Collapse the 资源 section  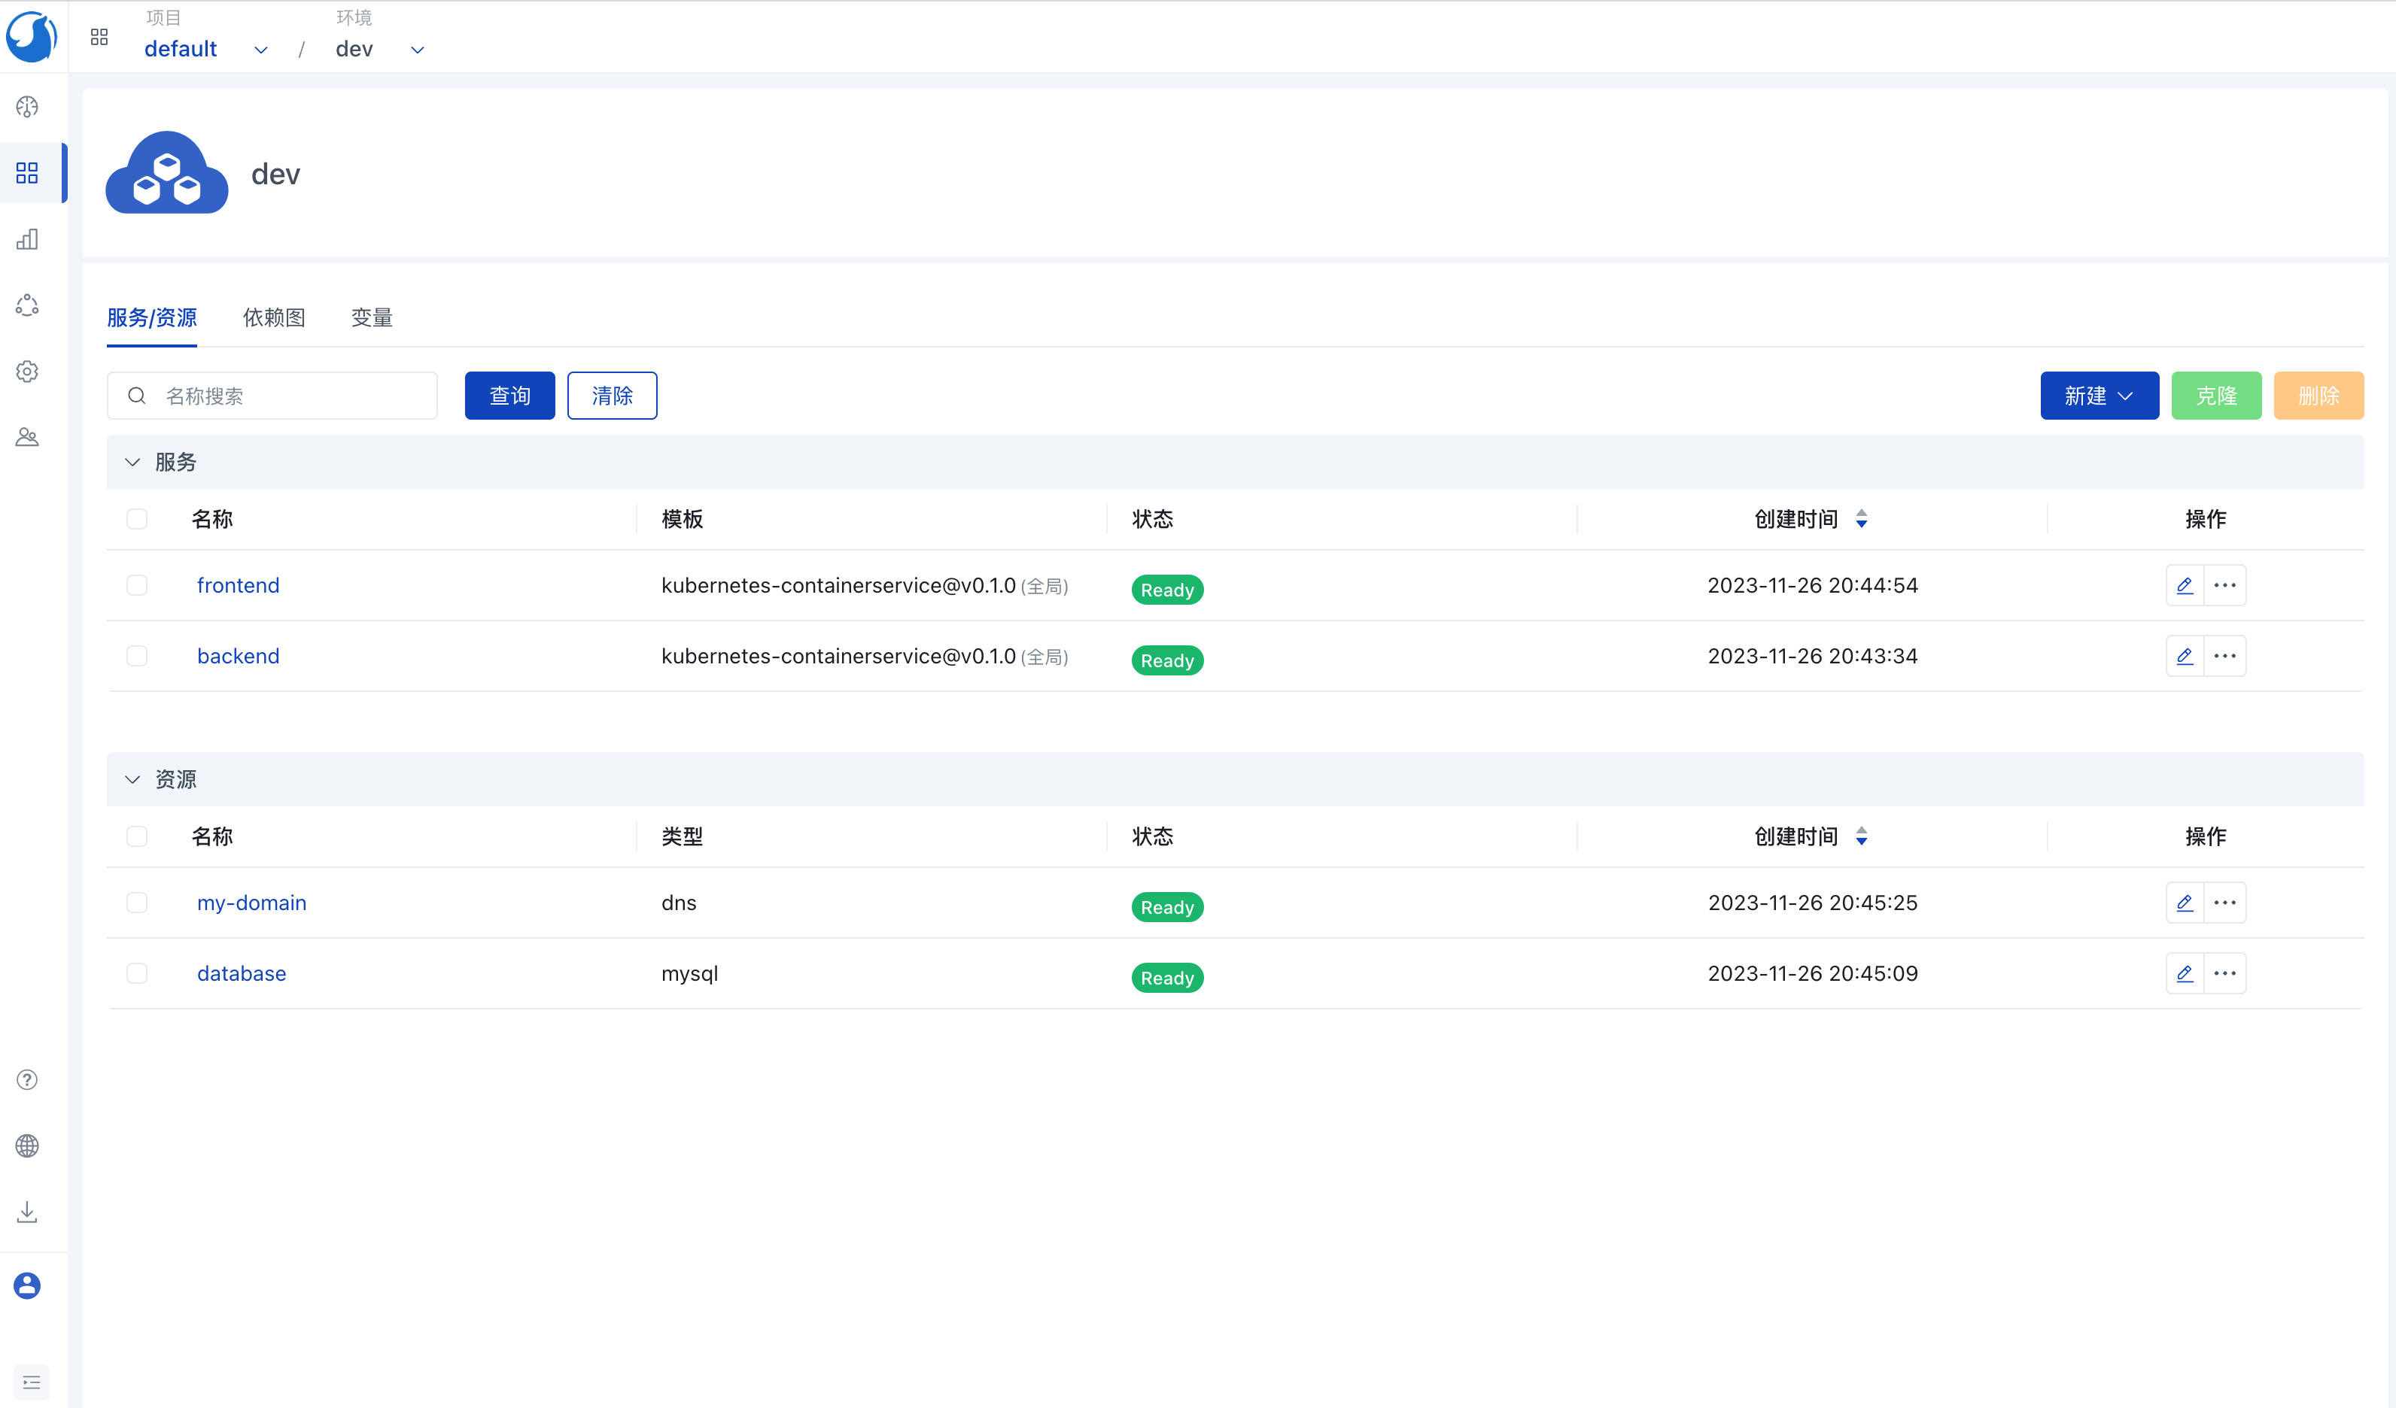[132, 779]
